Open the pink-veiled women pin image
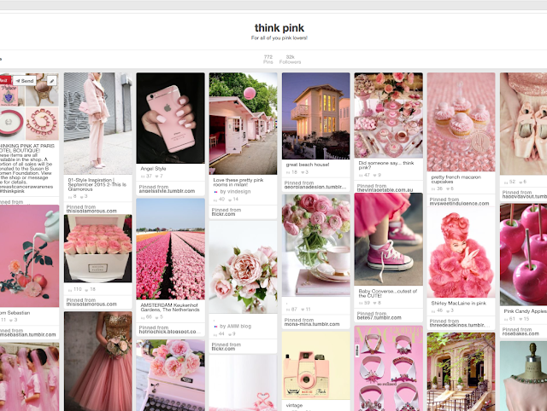Image resolution: width=547 pixels, height=411 pixels. click(x=29, y=377)
